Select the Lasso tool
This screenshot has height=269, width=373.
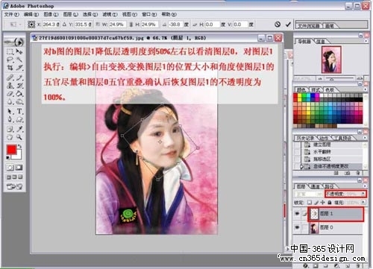pos(10,60)
